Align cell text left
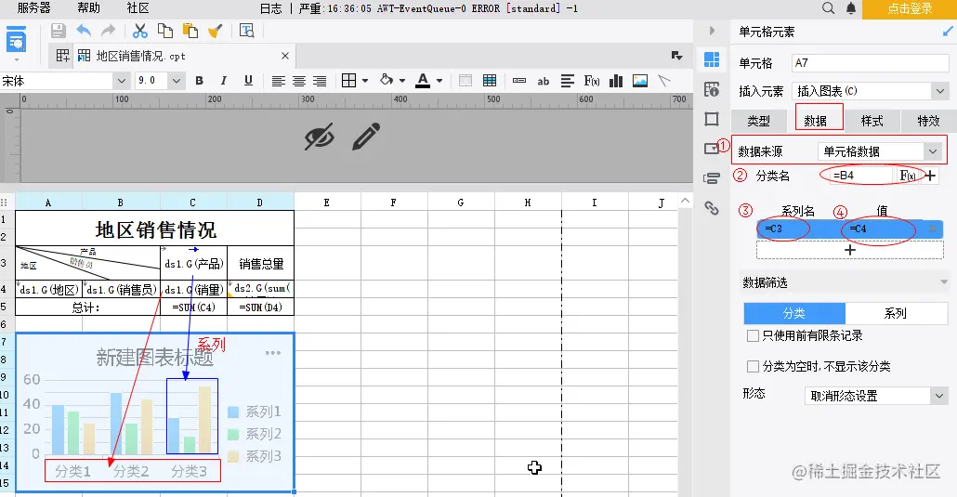The width and height of the screenshot is (957, 497). click(279, 81)
